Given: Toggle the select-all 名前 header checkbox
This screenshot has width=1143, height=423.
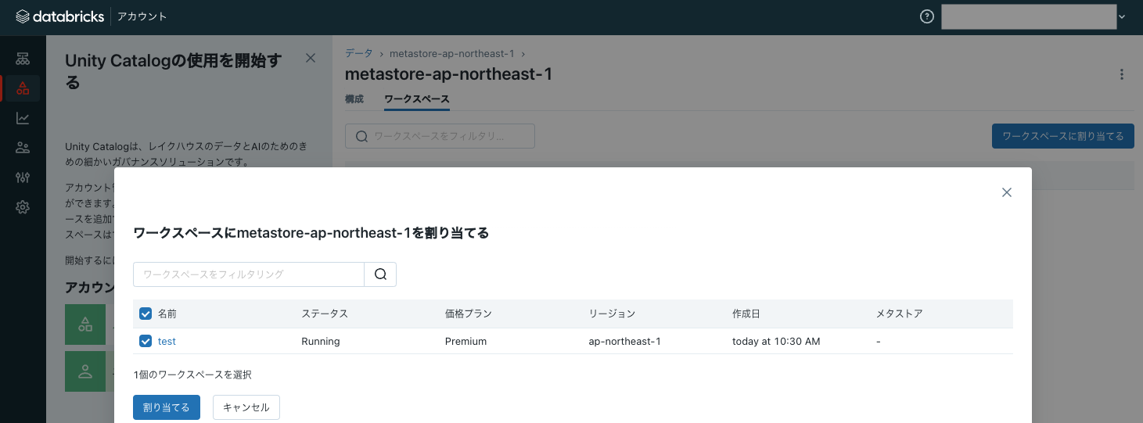Looking at the screenshot, I should [x=146, y=314].
